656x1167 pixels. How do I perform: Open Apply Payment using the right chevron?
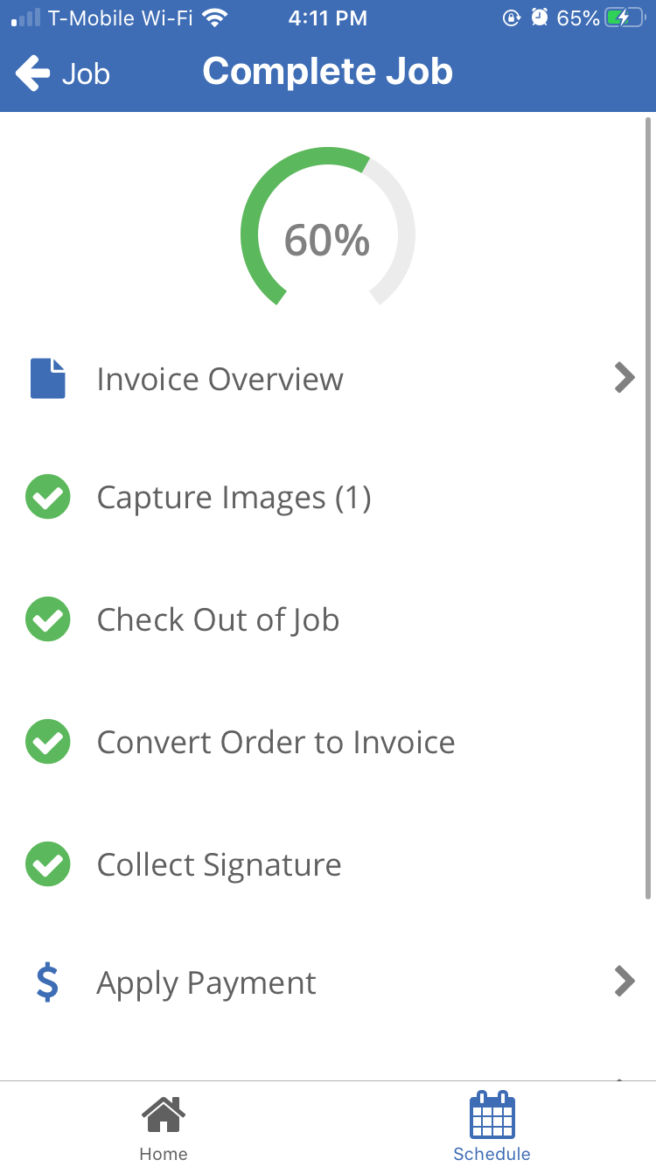(624, 982)
